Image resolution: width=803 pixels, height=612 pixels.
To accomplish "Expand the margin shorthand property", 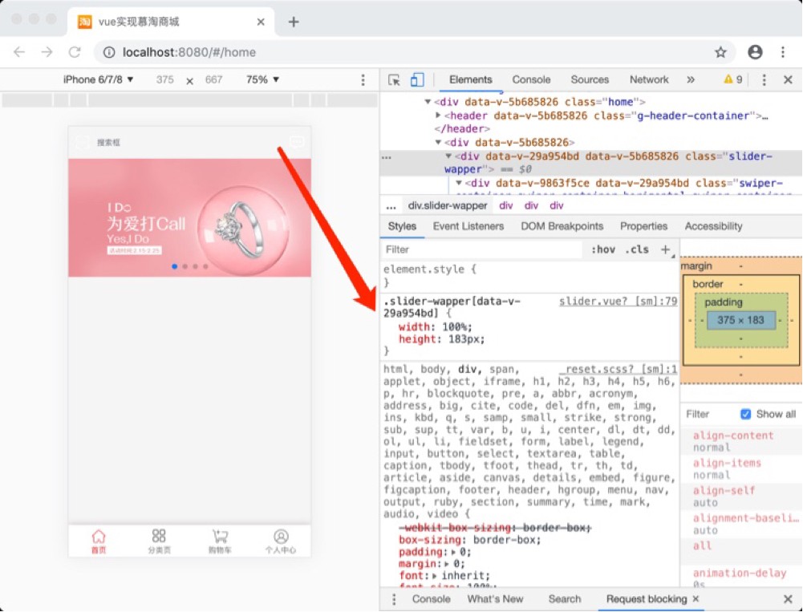I will (x=446, y=564).
